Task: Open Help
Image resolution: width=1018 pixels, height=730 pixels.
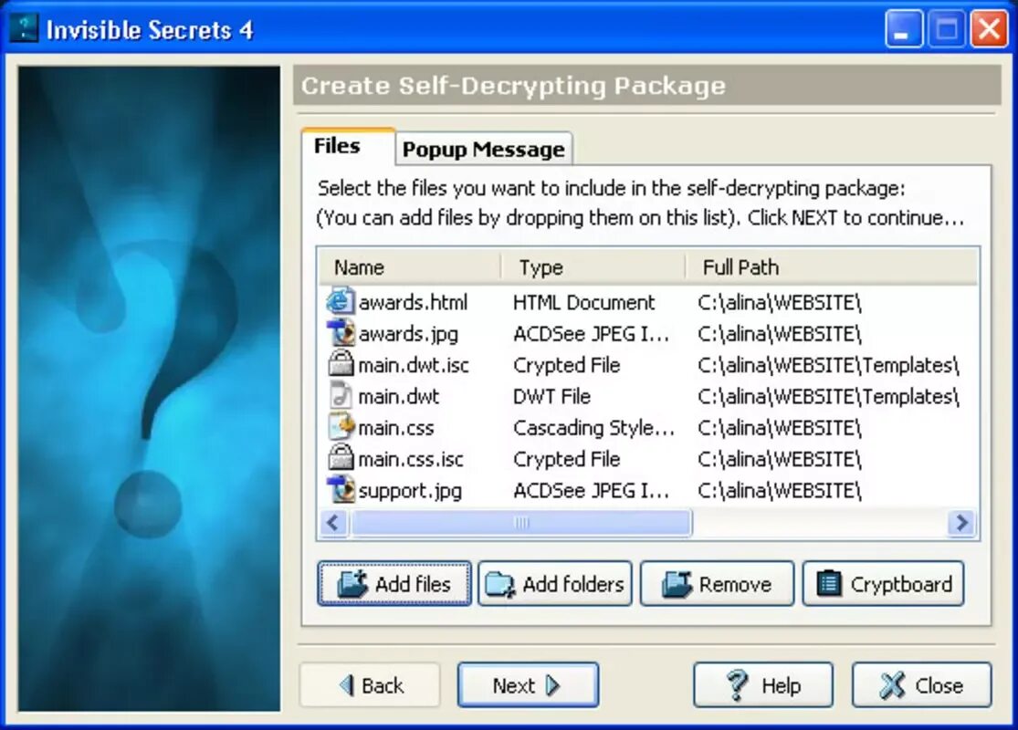Action: (x=763, y=685)
